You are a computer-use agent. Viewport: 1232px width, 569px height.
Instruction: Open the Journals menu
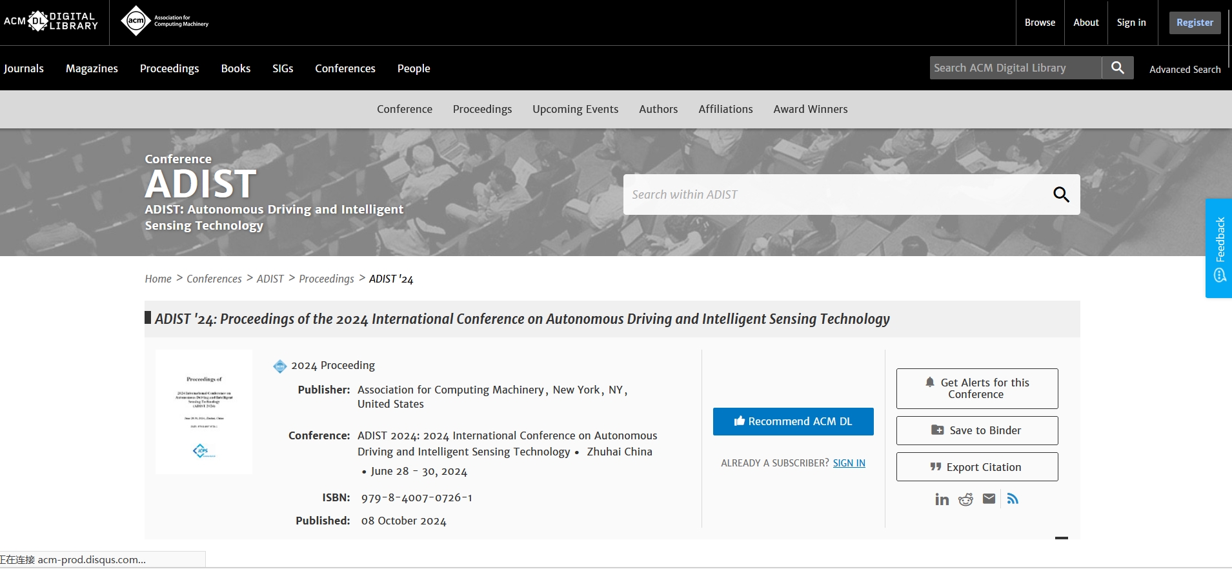coord(23,68)
